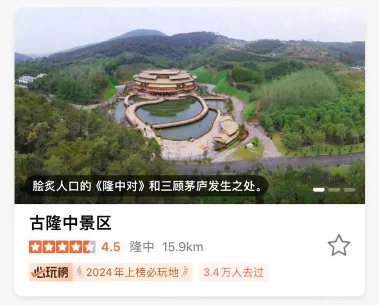Click the second orange rating star
Viewport: 379px width, 305px height.
point(49,247)
